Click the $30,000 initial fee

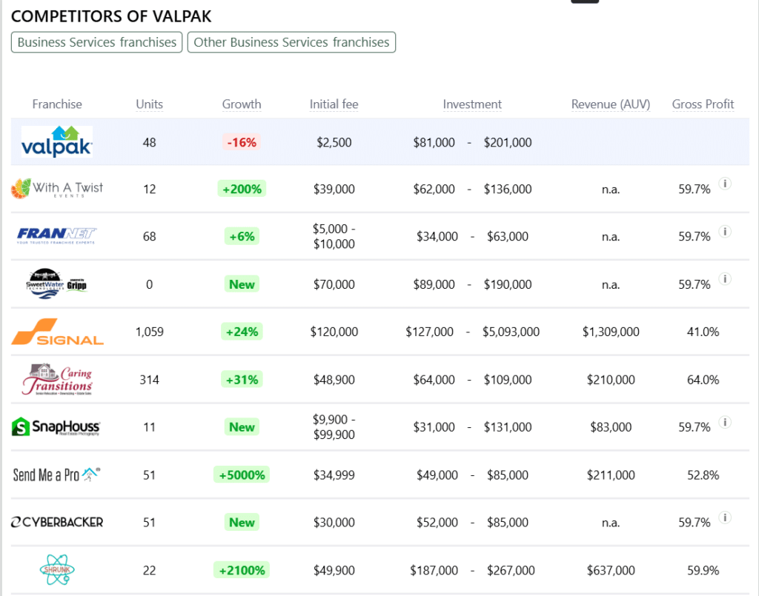[x=334, y=522]
